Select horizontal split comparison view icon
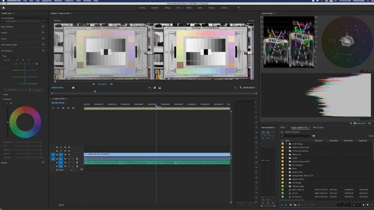This screenshot has width=374, height=210. point(160,88)
